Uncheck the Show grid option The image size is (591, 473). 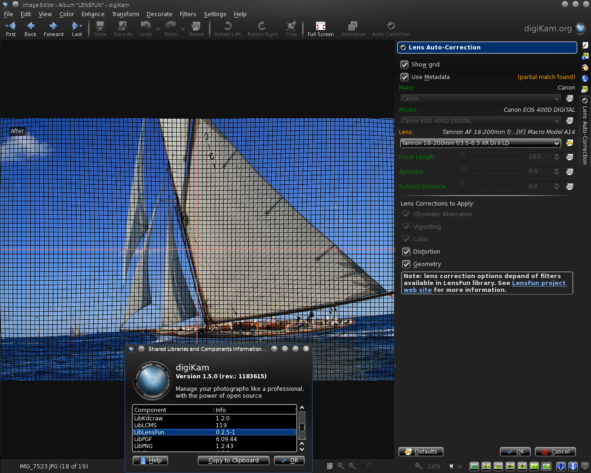click(405, 65)
